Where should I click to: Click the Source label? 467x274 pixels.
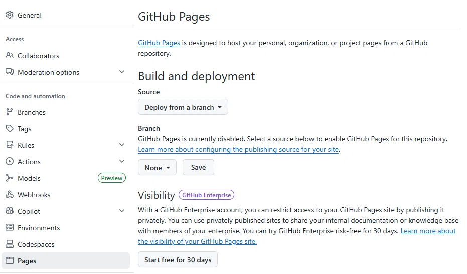(148, 92)
